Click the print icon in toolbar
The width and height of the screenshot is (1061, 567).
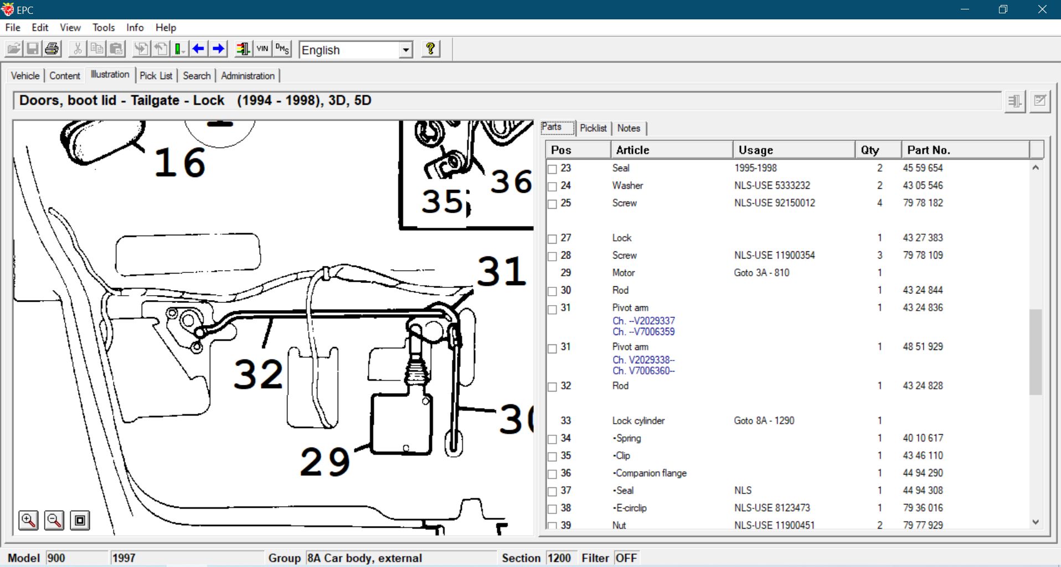(x=51, y=49)
